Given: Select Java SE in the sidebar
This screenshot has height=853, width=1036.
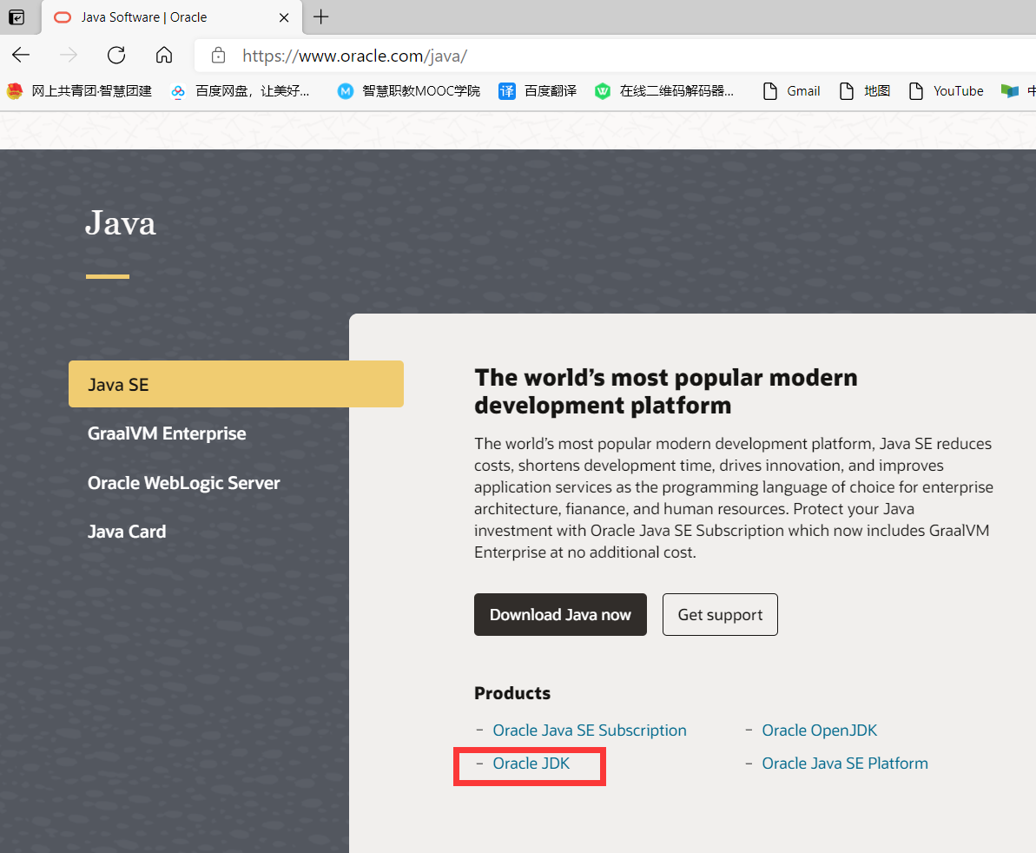Looking at the screenshot, I should [x=236, y=384].
